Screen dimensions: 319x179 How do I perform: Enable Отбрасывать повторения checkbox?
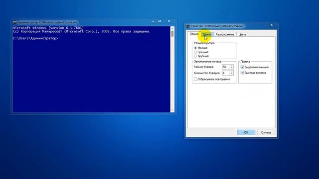[x=195, y=79]
